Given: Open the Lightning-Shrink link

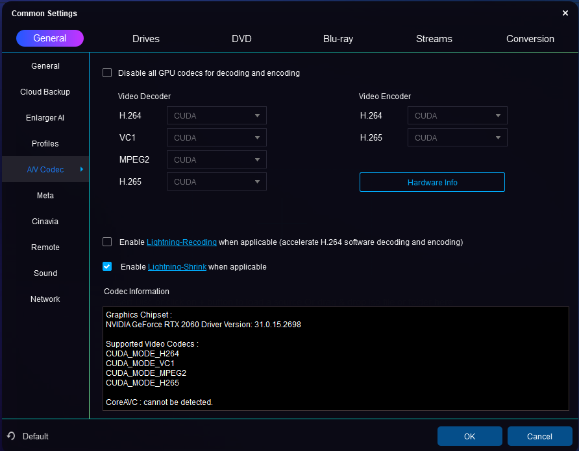Looking at the screenshot, I should coord(177,266).
